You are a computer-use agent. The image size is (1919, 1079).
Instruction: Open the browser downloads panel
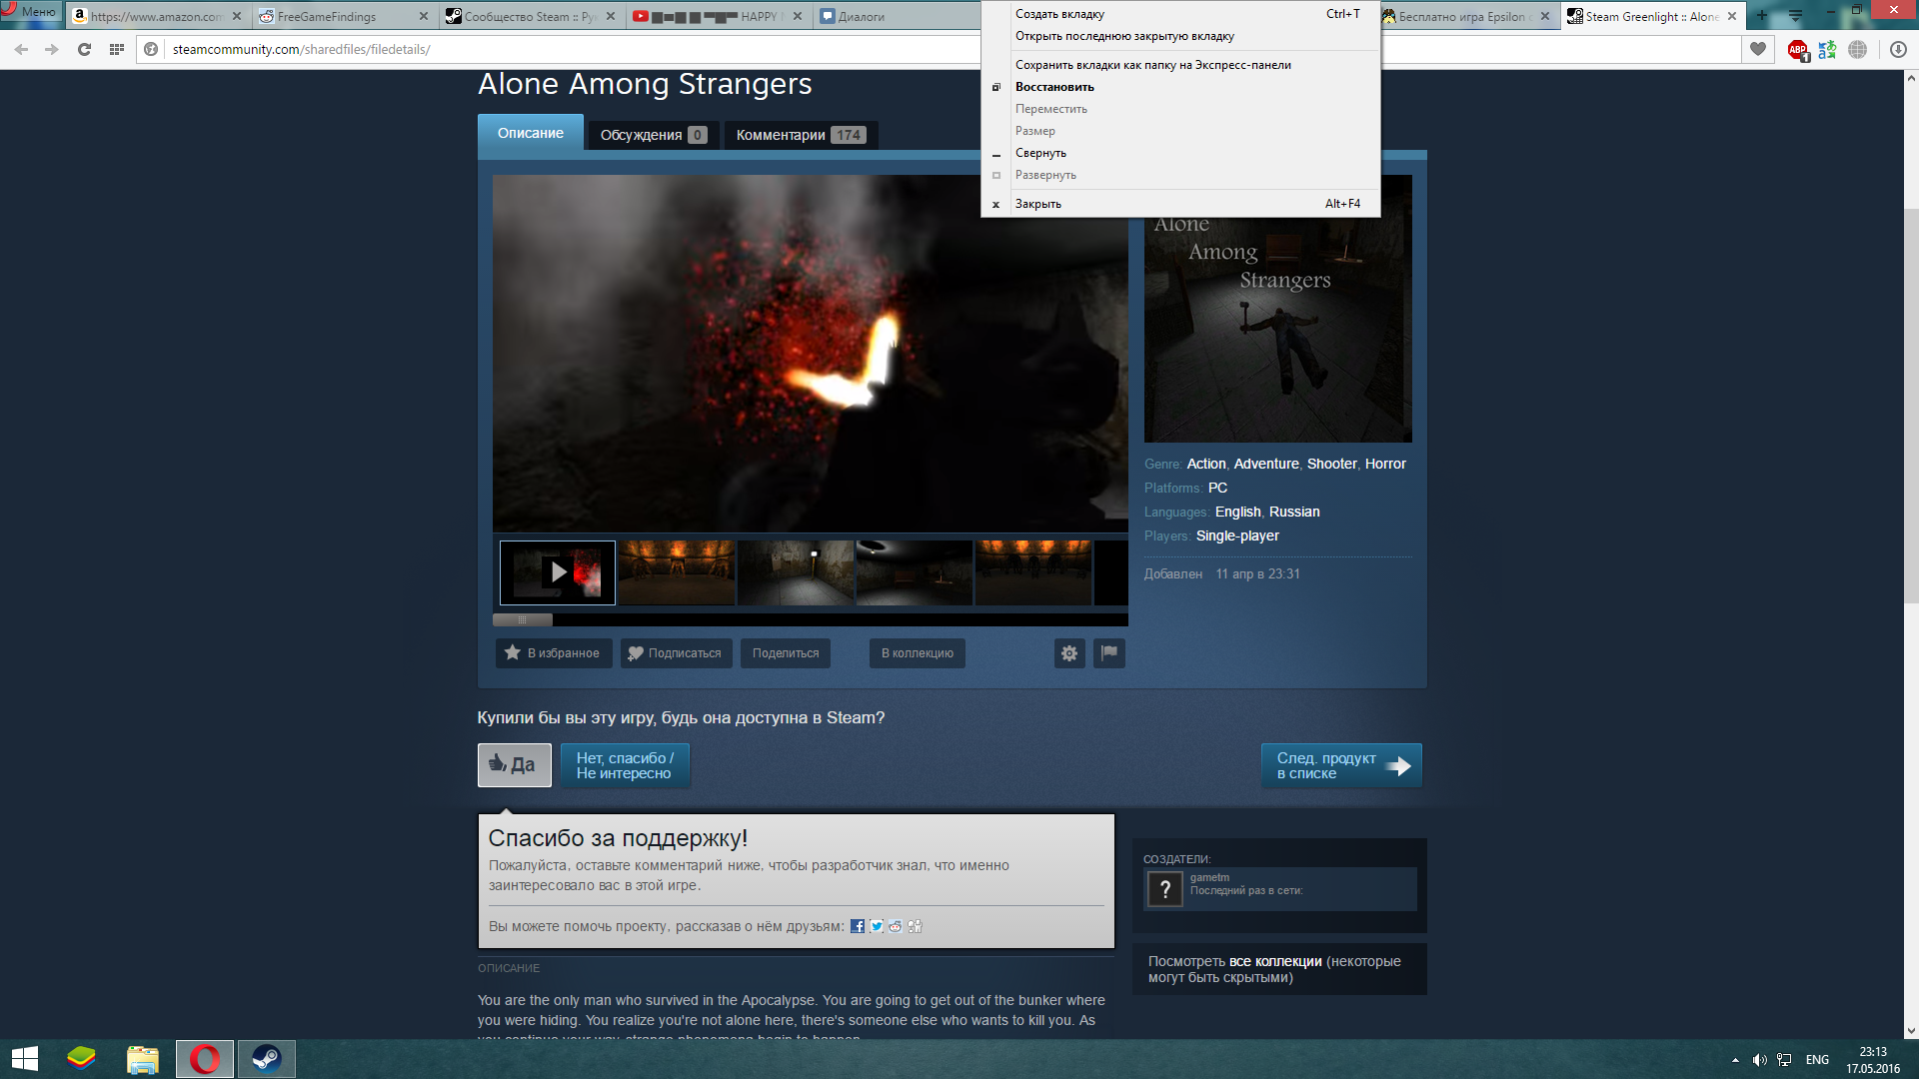(x=1898, y=49)
